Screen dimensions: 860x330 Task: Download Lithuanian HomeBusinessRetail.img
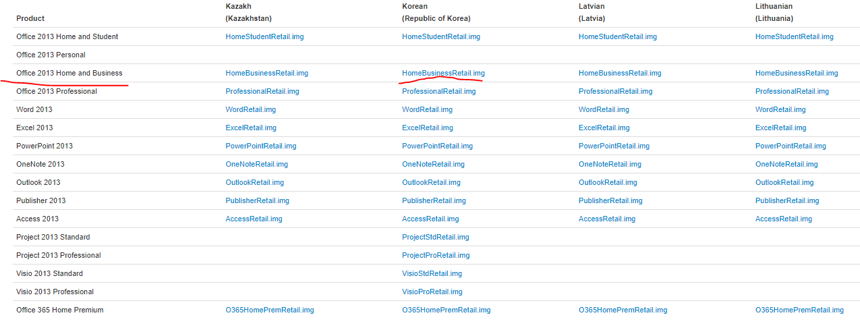[797, 73]
